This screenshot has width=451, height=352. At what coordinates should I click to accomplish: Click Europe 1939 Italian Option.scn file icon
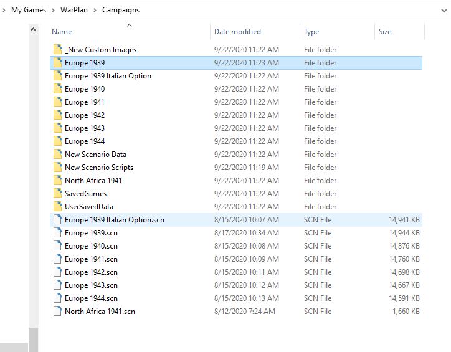[57, 220]
